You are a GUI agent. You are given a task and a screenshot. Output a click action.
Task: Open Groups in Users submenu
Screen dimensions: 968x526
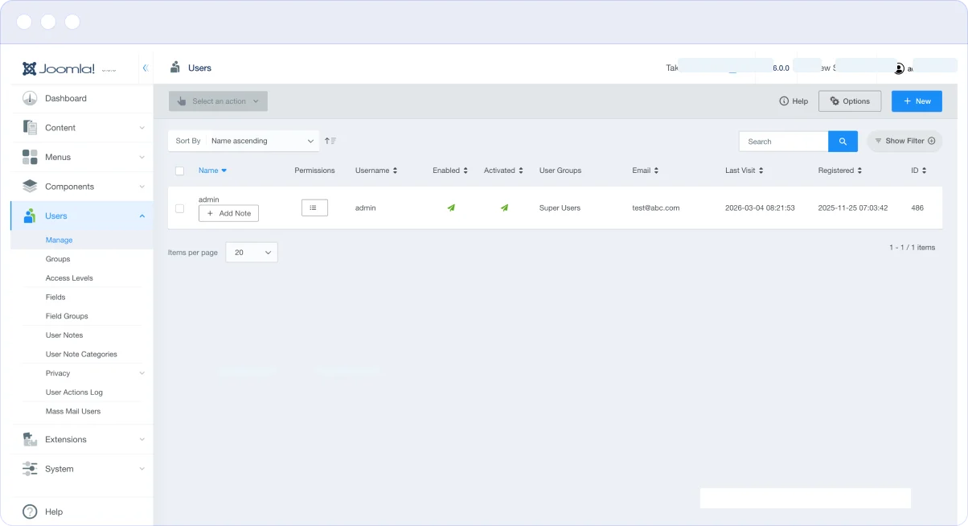tap(58, 259)
